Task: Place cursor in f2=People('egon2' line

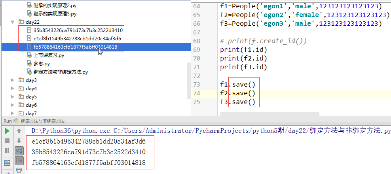Action: [x=305, y=15]
